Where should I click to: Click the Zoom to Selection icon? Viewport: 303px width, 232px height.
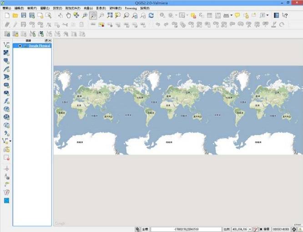tap(118, 15)
